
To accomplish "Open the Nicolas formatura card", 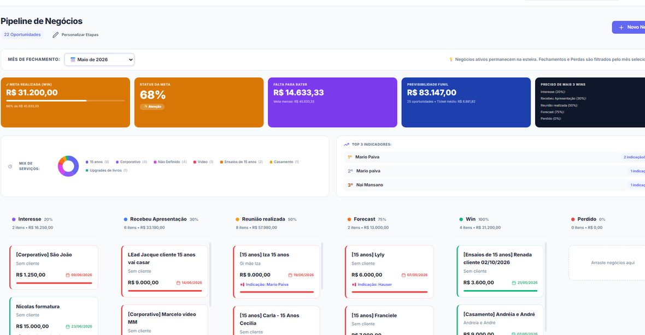I will [x=54, y=316].
